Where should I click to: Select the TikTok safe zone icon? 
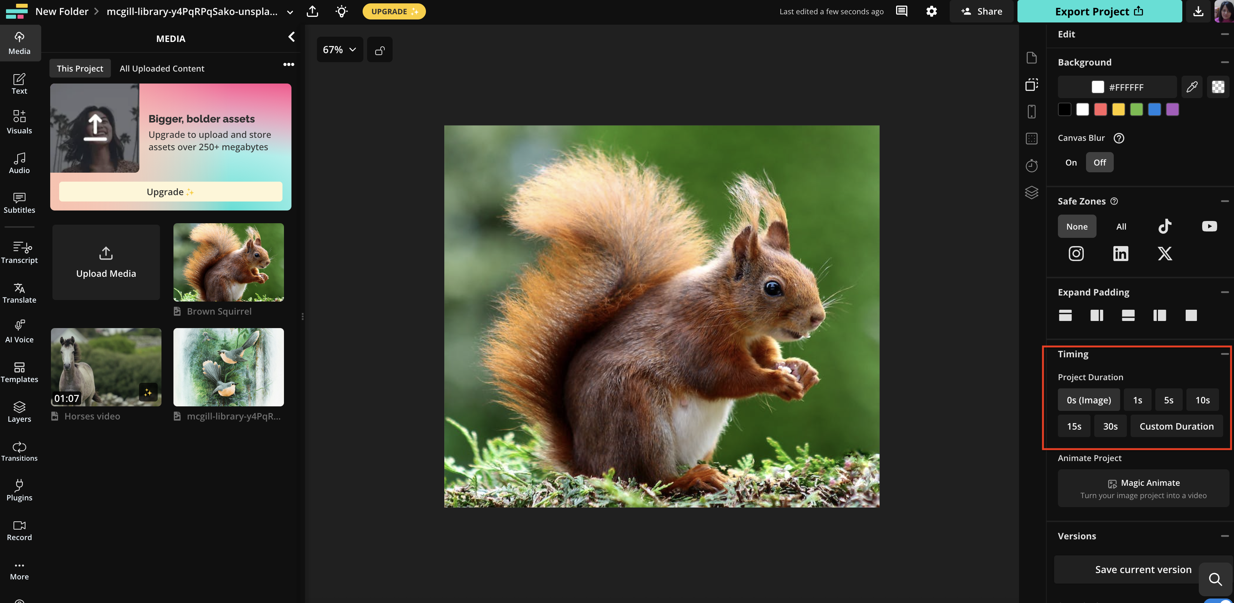tap(1165, 226)
